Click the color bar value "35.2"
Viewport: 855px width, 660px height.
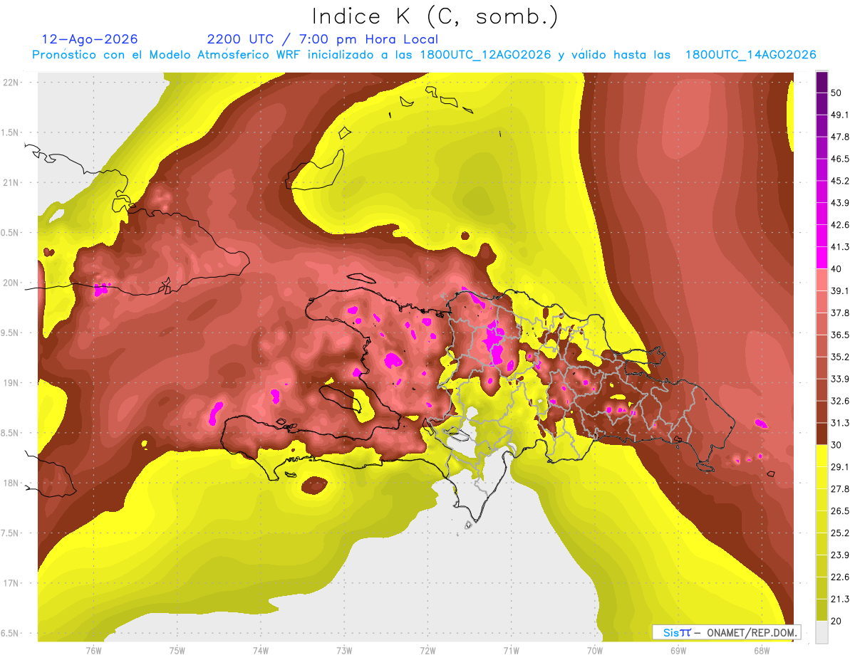pos(840,357)
